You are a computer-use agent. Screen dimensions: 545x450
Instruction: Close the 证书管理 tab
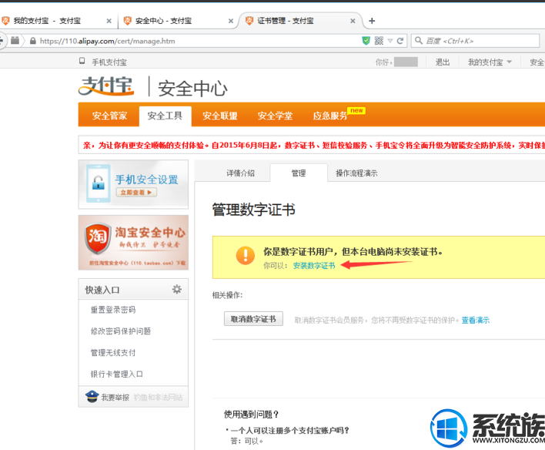[x=353, y=21]
